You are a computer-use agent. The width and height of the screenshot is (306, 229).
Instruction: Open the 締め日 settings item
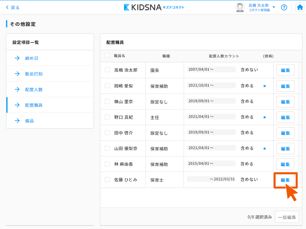pos(32,58)
